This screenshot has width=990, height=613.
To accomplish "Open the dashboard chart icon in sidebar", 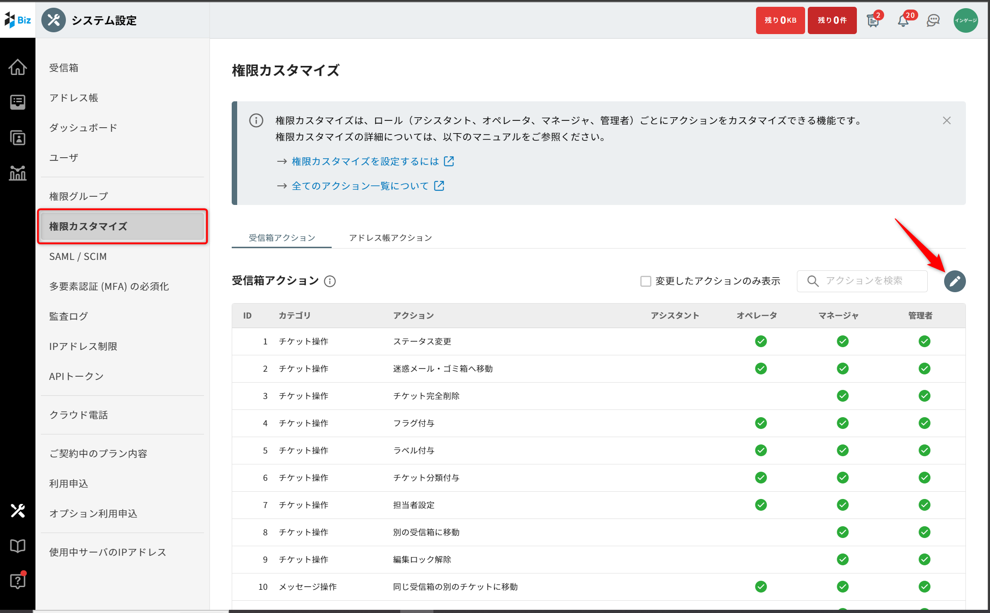I will point(18,173).
